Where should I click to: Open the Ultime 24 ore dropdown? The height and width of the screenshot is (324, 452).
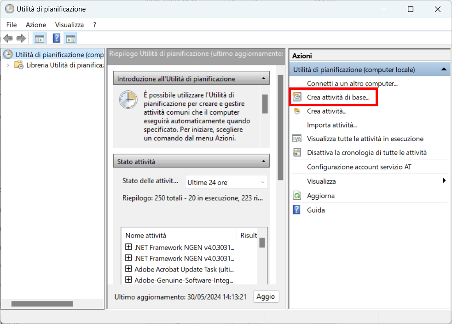226,182
